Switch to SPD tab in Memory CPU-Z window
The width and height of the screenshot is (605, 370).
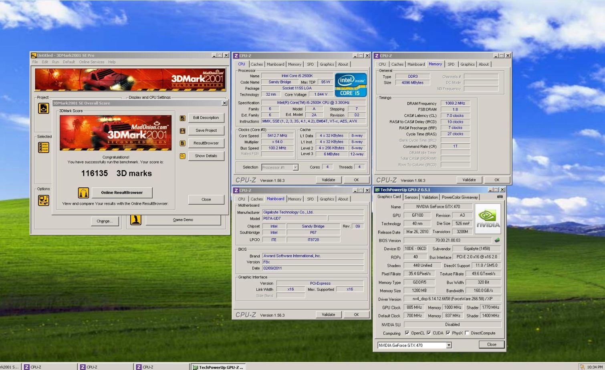pos(451,64)
